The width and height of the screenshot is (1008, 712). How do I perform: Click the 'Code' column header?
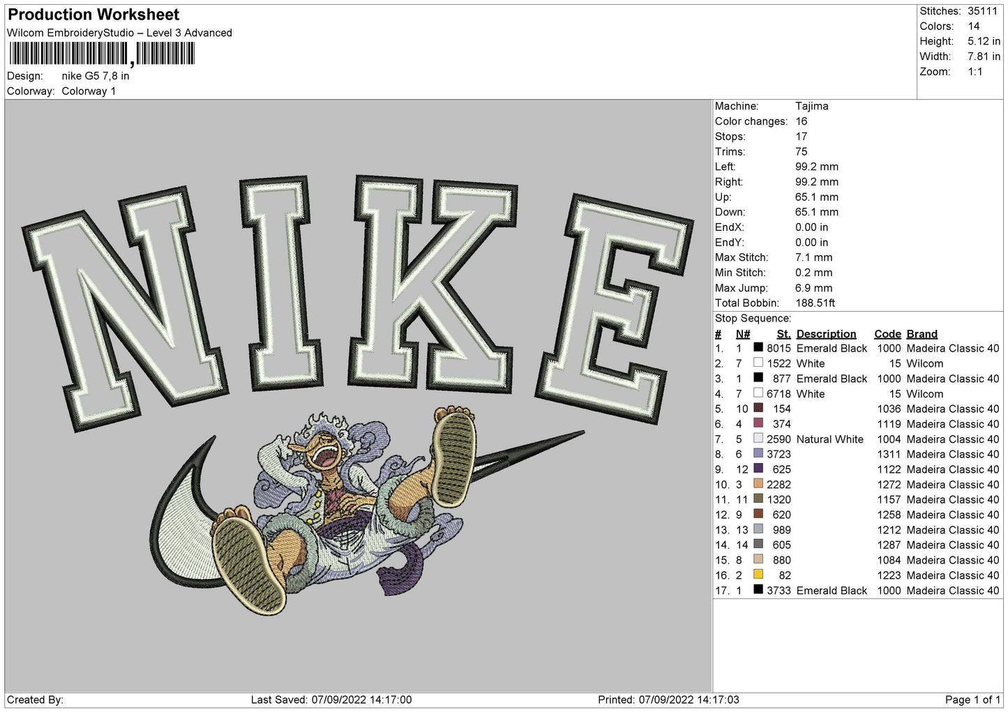point(888,334)
